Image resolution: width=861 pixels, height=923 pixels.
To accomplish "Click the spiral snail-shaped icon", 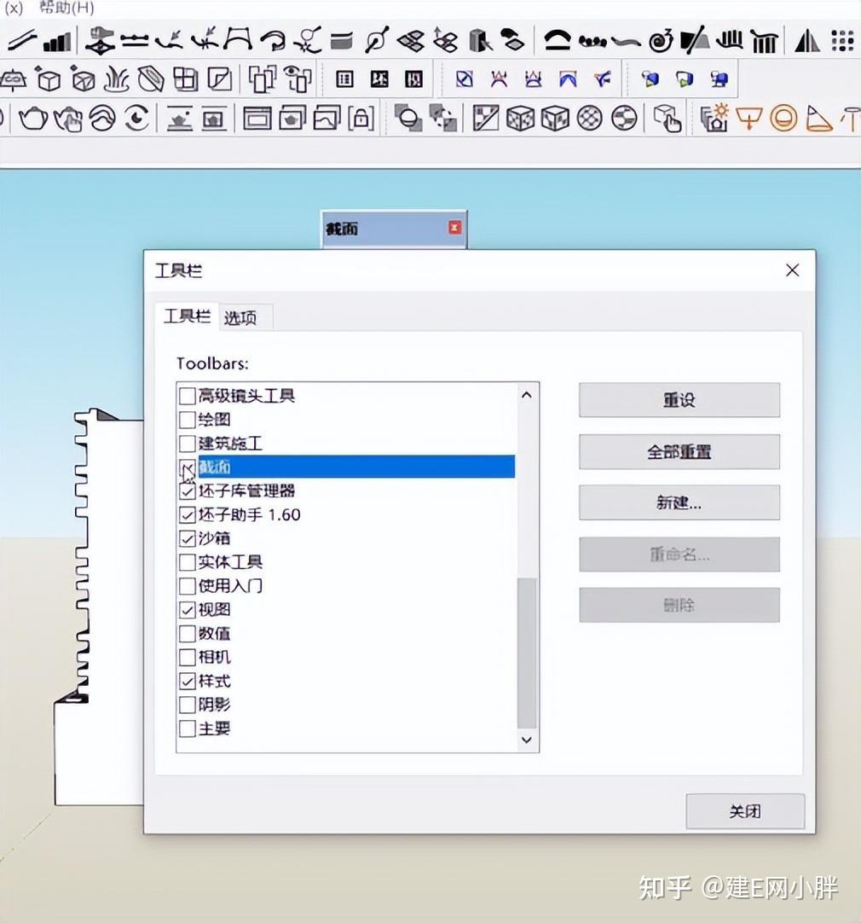I will (661, 41).
